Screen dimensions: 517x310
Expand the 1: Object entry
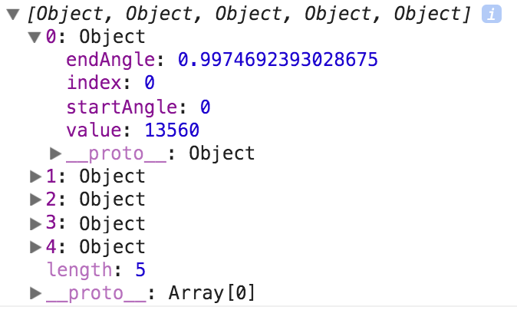click(x=35, y=176)
